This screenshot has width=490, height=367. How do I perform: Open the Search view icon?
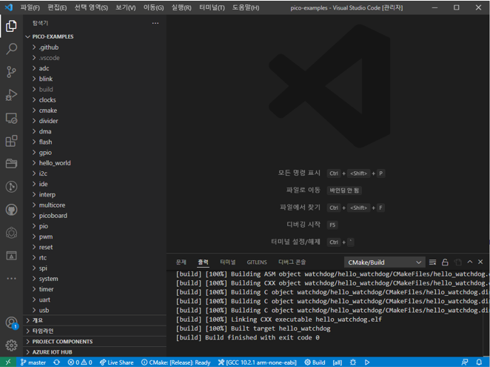tap(11, 49)
